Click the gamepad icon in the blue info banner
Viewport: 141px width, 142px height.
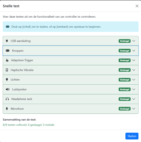8,27
